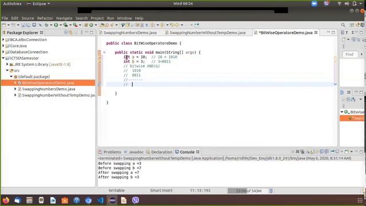Collapse the (default package) node

[11, 77]
